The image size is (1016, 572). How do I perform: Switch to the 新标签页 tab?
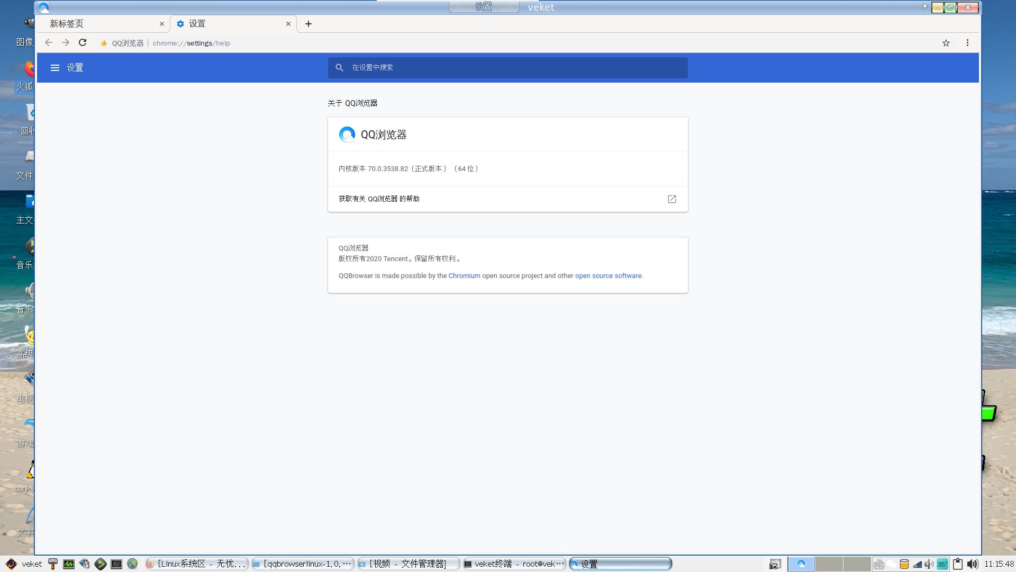(104, 24)
